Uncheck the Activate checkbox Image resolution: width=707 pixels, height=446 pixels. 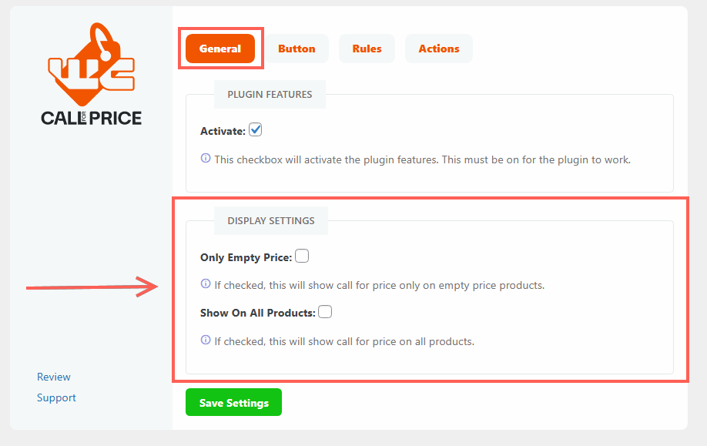tap(255, 130)
